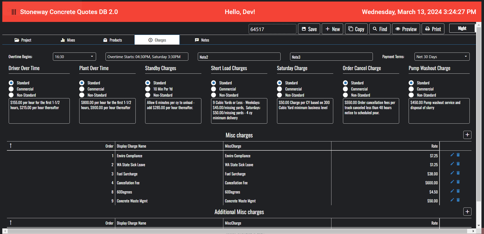The width and height of the screenshot is (484, 234).
Task: Print the quote
Action: [x=433, y=29]
